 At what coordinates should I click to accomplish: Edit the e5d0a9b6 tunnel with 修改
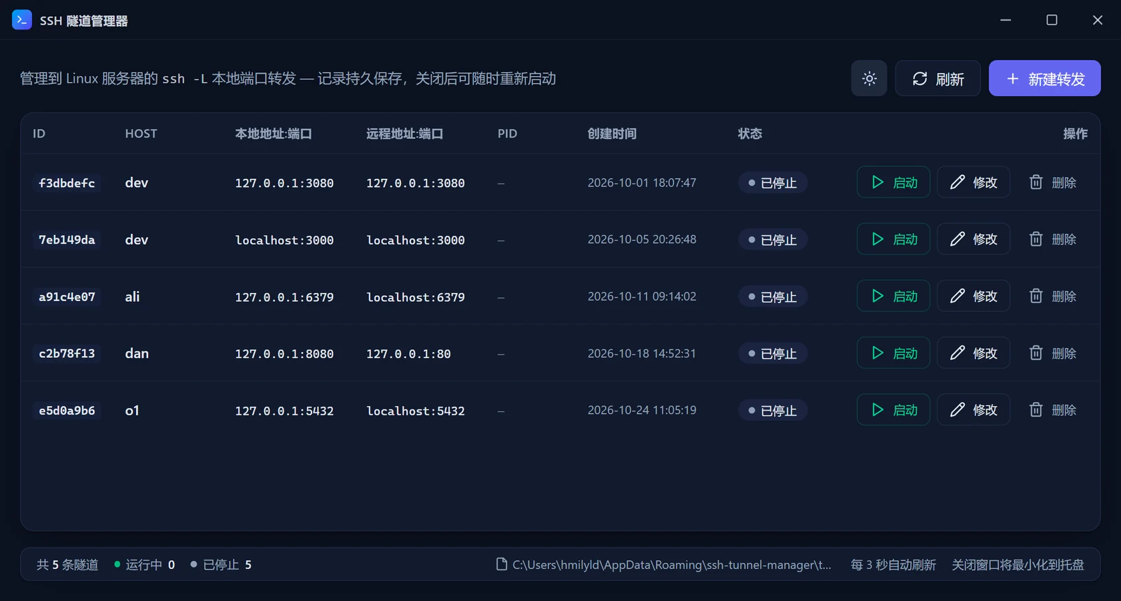pos(974,410)
